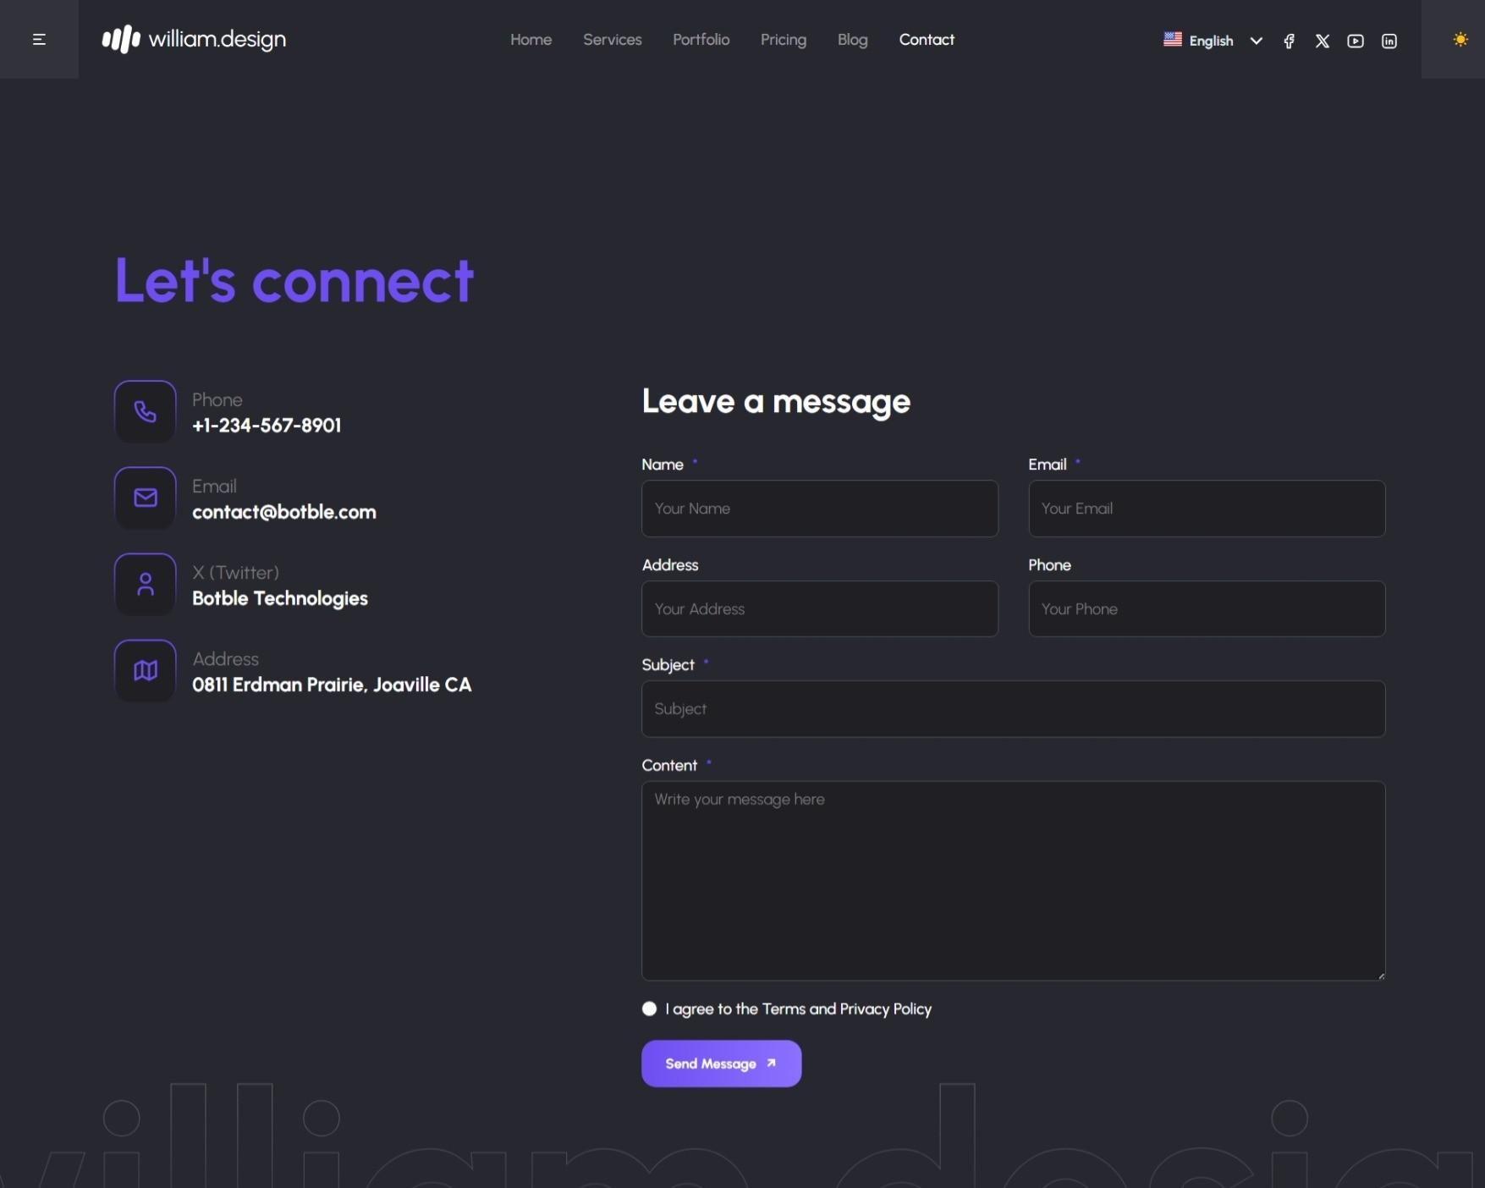Click the william.design logo

194,40
